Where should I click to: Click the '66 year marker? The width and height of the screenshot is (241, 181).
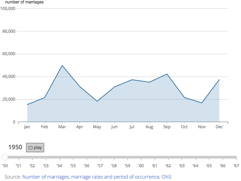click(x=223, y=166)
